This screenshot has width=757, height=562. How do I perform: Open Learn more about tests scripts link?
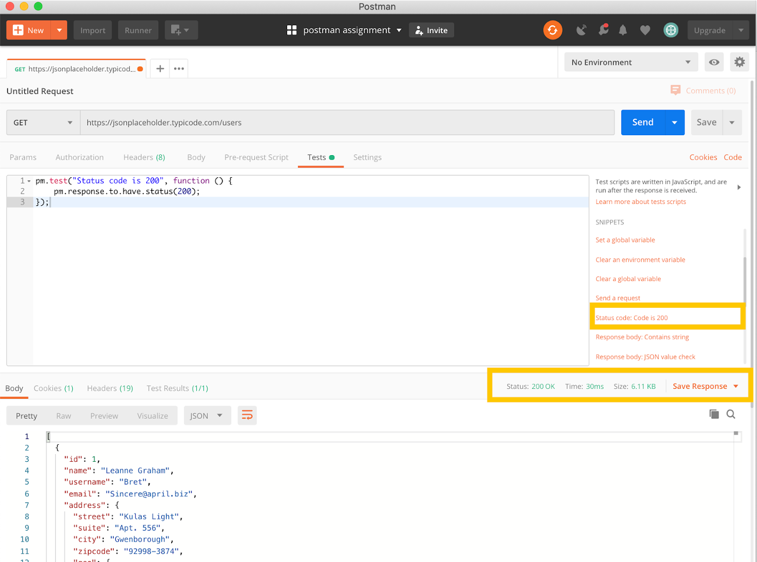click(641, 202)
